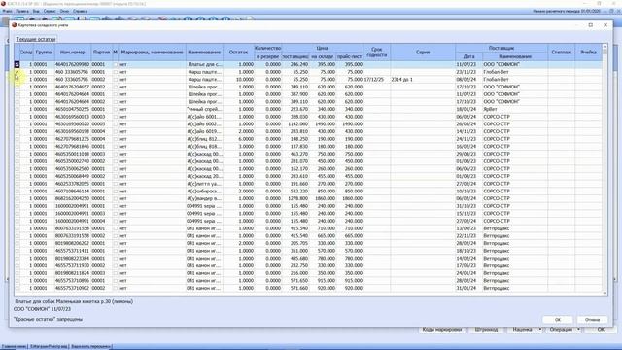The height and width of the screenshot is (350, 622).
Task: Select the cell '2314 до 1' in Серия
Action: [423, 80]
